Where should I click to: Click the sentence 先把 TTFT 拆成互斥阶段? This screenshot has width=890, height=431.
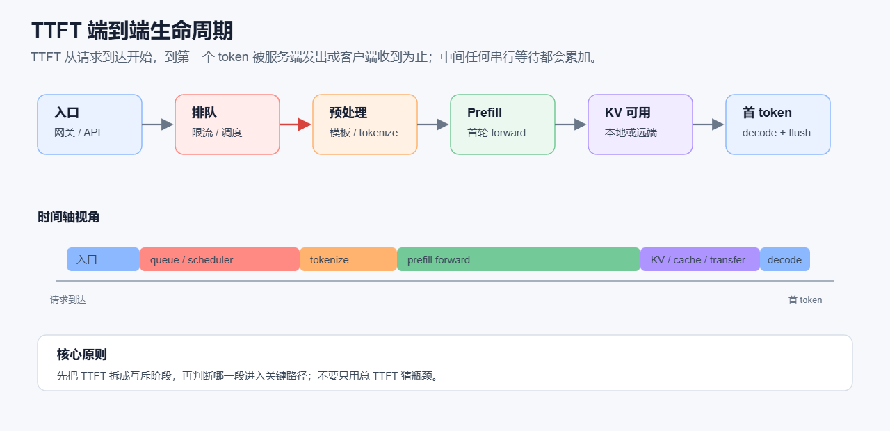pyautogui.click(x=248, y=376)
